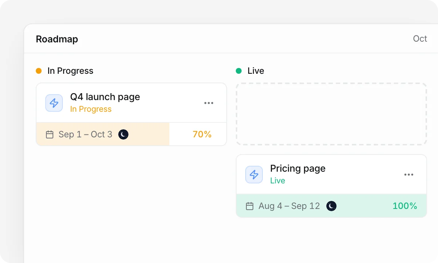Click the green Live status dot
The image size is (438, 263).
tap(239, 71)
